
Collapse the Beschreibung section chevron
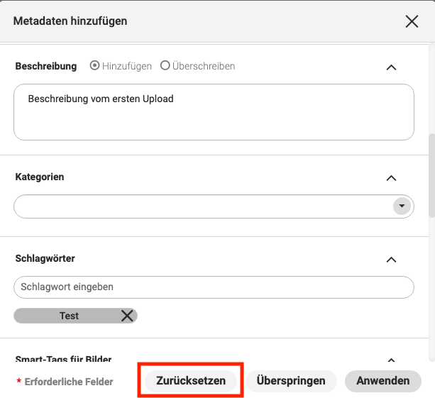point(391,67)
